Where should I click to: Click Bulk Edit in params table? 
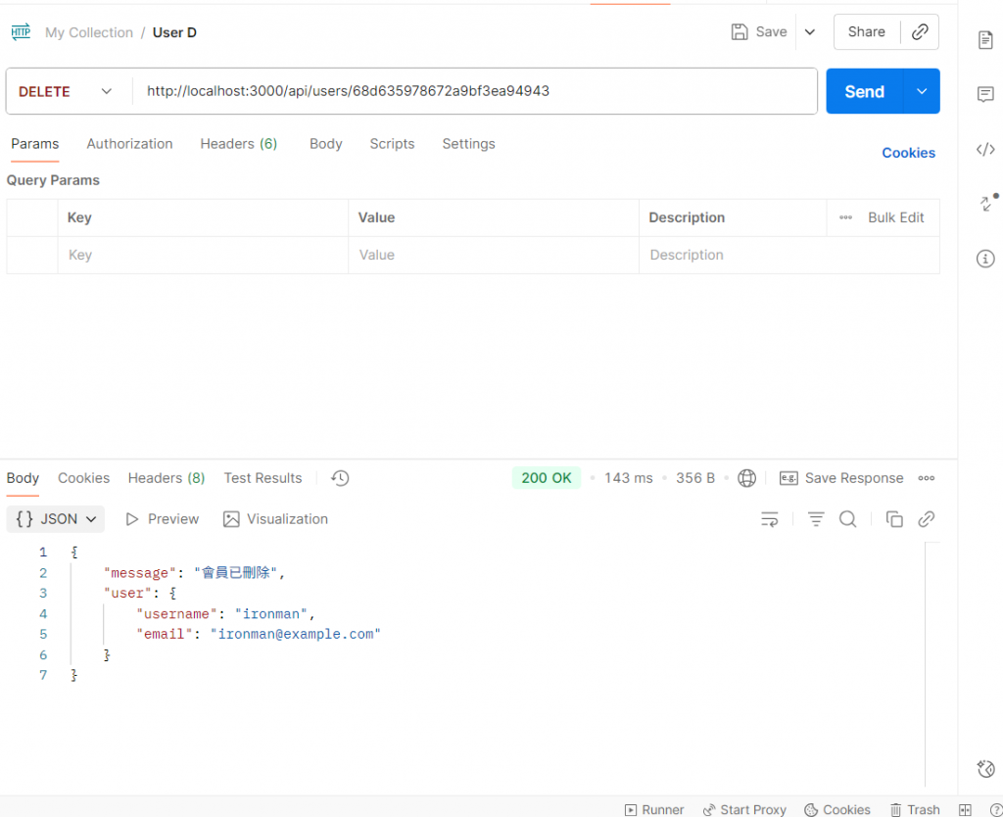click(895, 217)
